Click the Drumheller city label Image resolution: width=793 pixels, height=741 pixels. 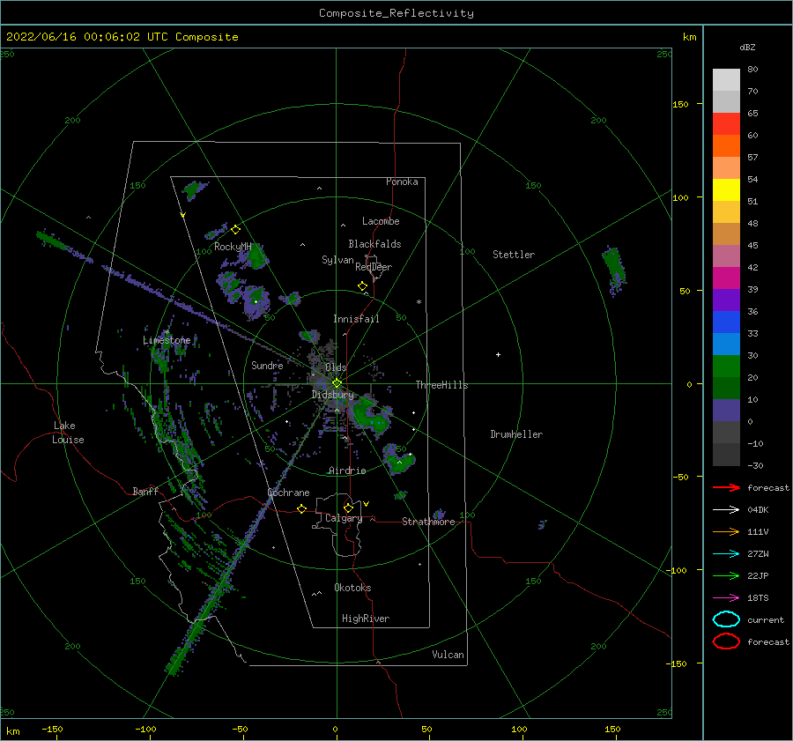pyautogui.click(x=516, y=434)
